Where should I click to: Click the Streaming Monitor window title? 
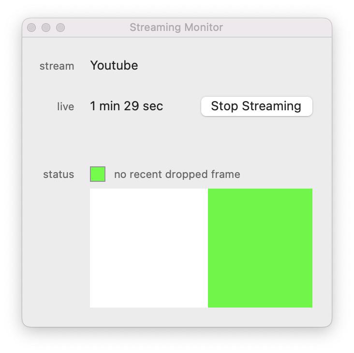point(176,28)
